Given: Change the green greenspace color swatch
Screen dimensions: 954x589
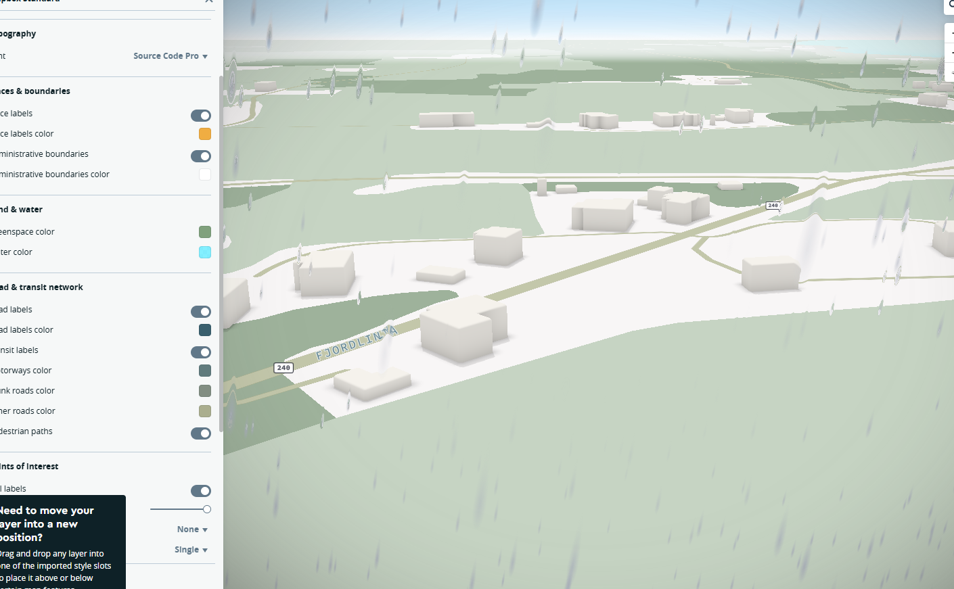Looking at the screenshot, I should 205,232.
